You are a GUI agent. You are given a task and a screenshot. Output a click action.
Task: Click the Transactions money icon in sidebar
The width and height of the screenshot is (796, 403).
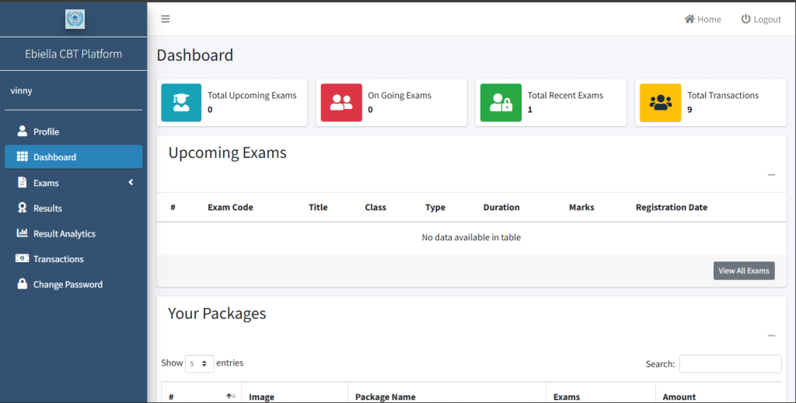pyautogui.click(x=23, y=259)
